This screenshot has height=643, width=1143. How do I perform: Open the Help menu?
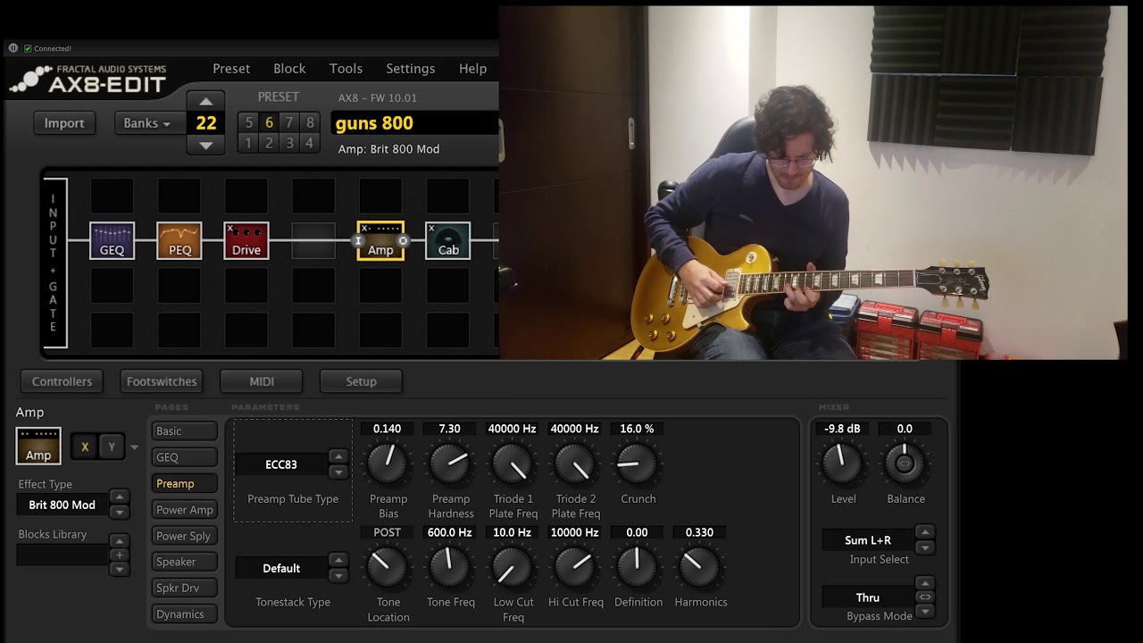472,69
